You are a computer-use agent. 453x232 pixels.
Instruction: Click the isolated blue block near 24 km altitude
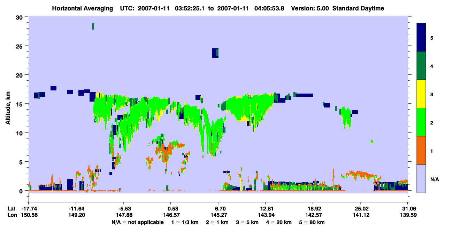click(x=215, y=53)
